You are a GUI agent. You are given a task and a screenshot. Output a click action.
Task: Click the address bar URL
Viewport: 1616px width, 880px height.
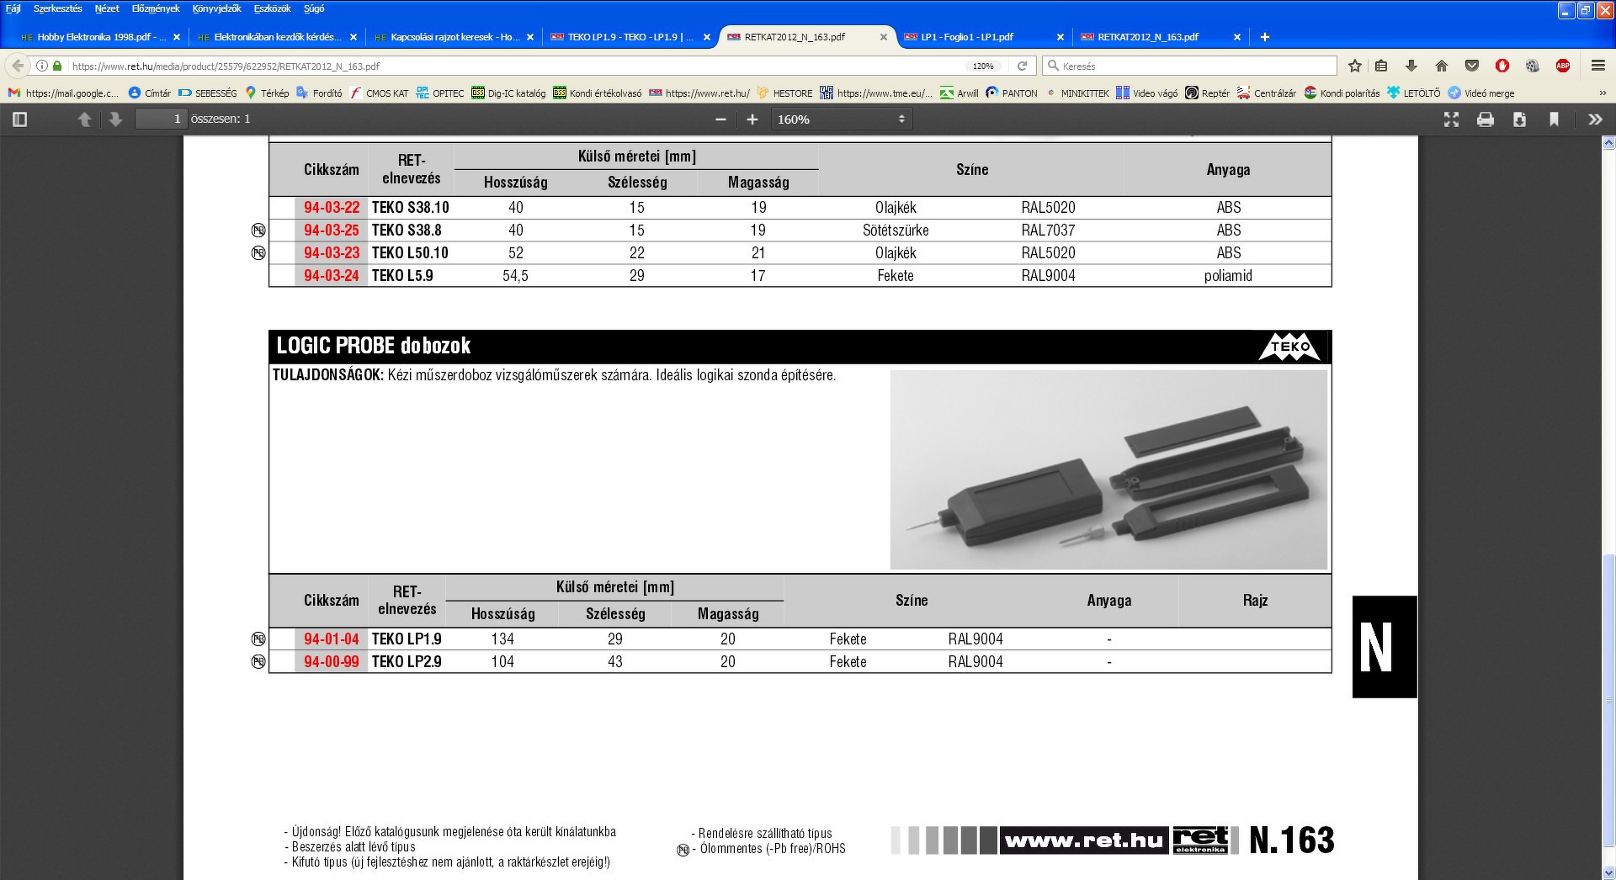[x=226, y=66]
